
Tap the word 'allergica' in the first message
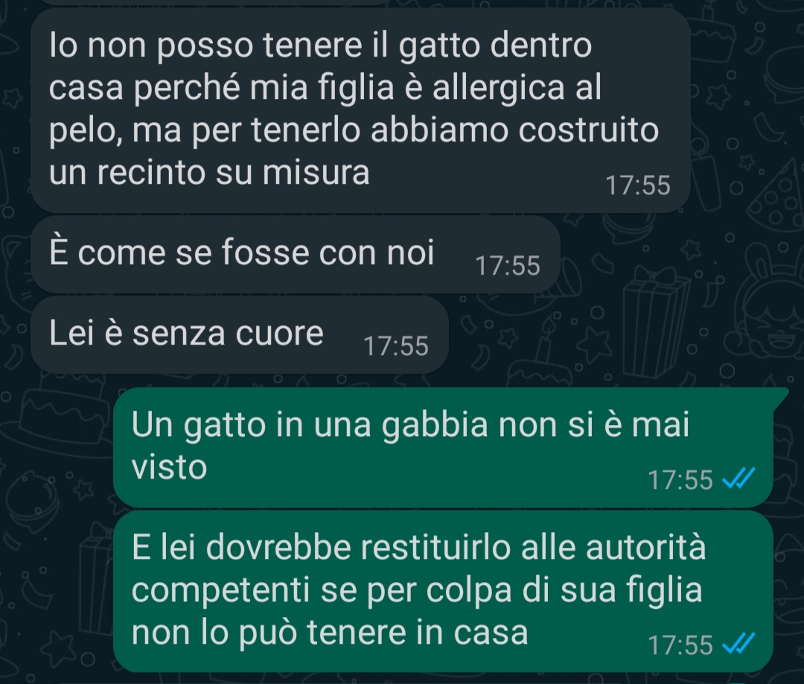click(x=498, y=88)
